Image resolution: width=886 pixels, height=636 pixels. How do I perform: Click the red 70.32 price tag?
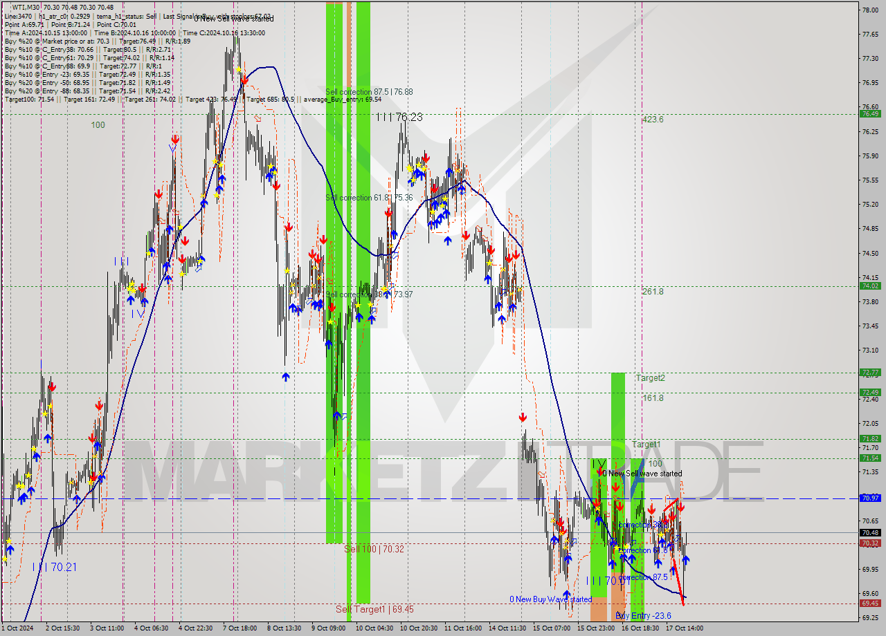[x=869, y=543]
